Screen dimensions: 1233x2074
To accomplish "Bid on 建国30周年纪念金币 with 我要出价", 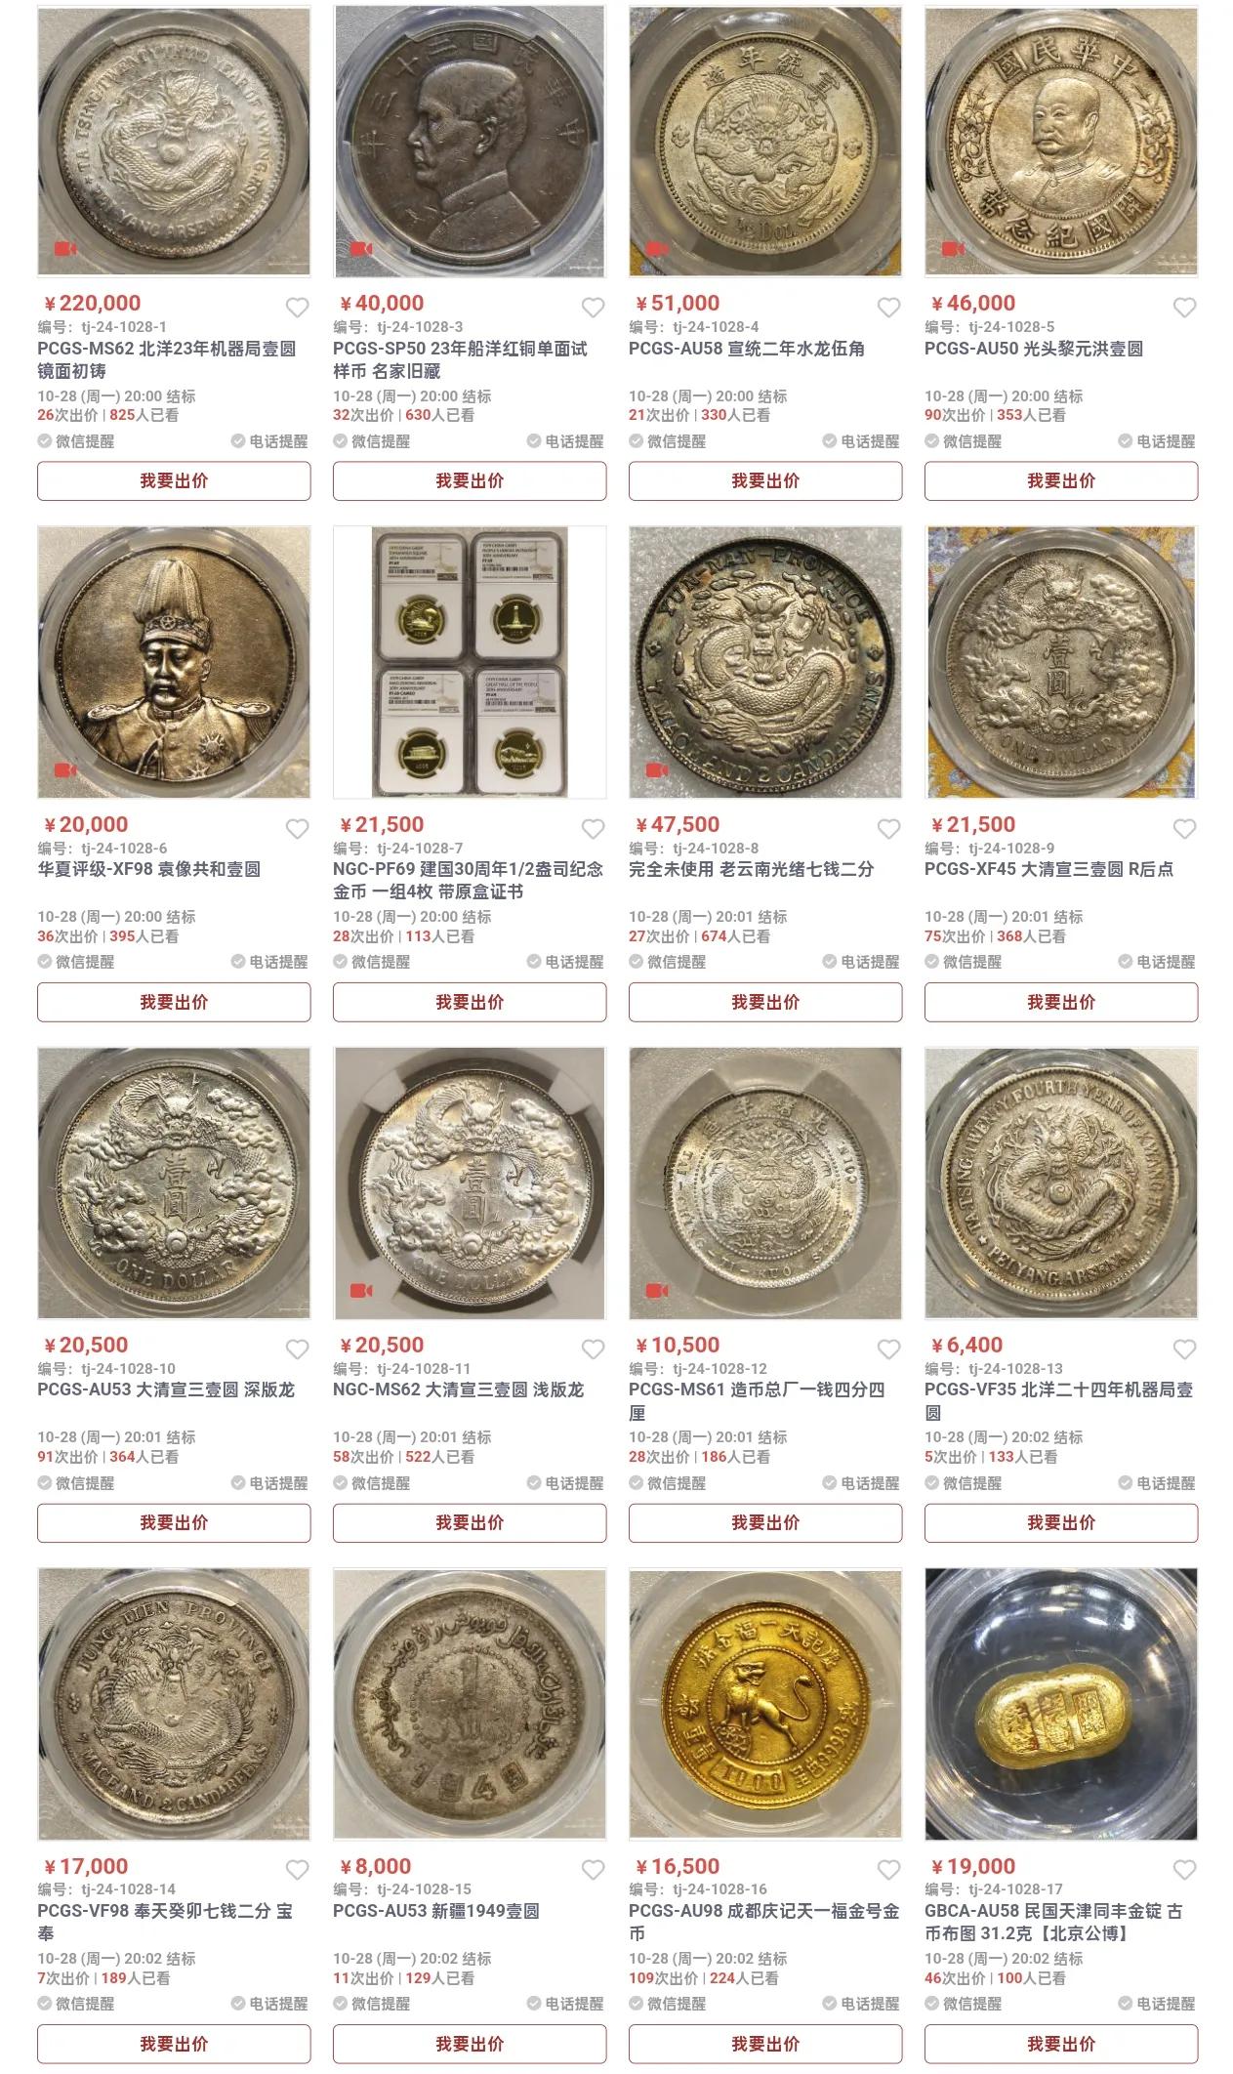I will click(470, 1002).
